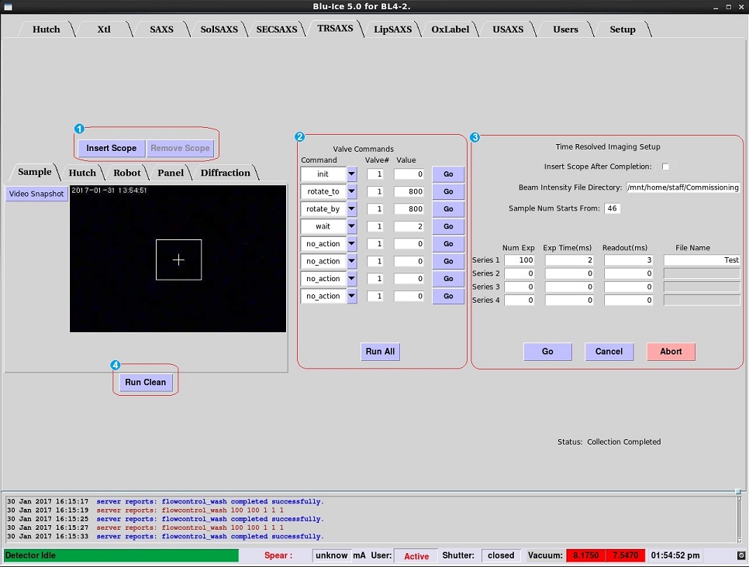Click the status bar icon at bottom-right corner
The width and height of the screenshot is (749, 567).
(740, 555)
